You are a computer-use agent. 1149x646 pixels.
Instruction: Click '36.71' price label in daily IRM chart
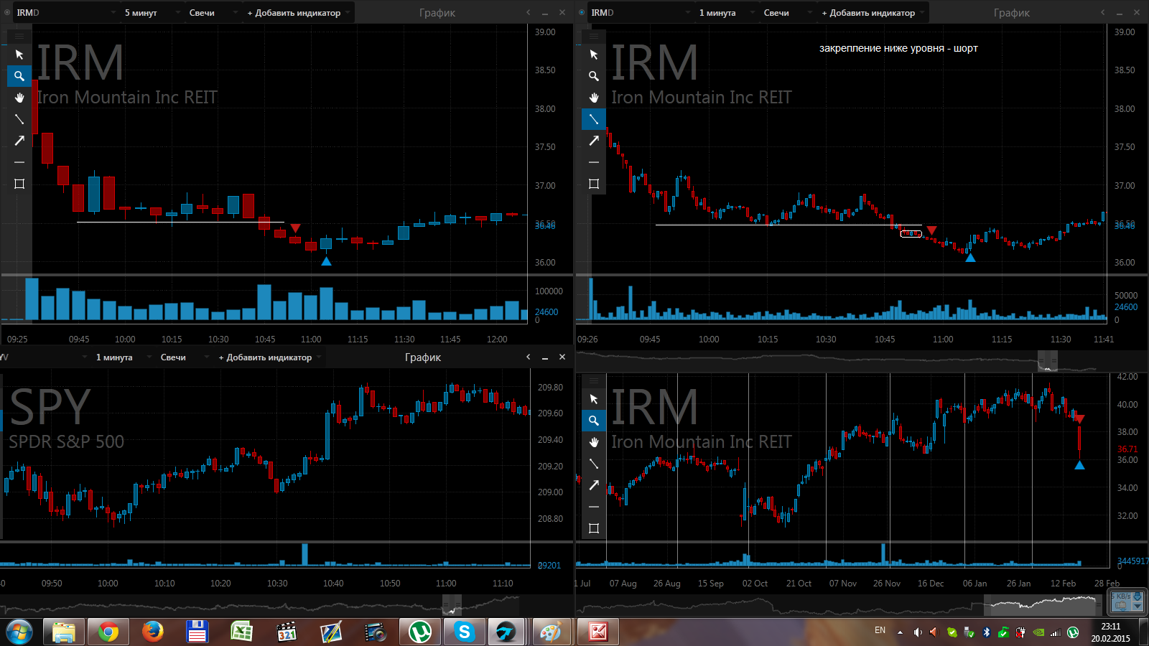(1127, 449)
